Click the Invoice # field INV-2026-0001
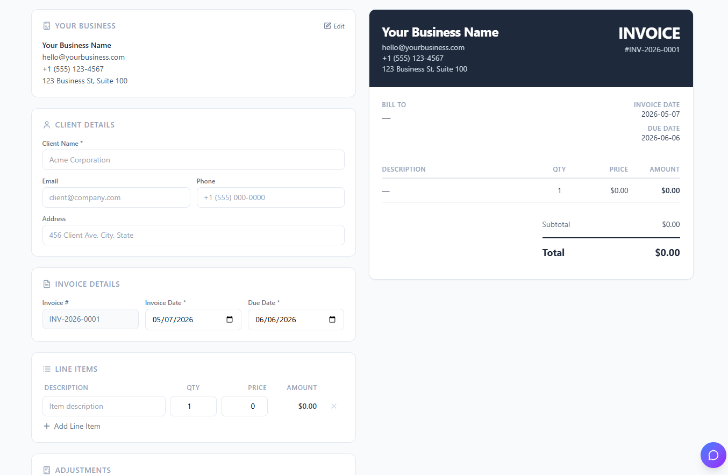The height and width of the screenshot is (475, 728). (x=90, y=319)
